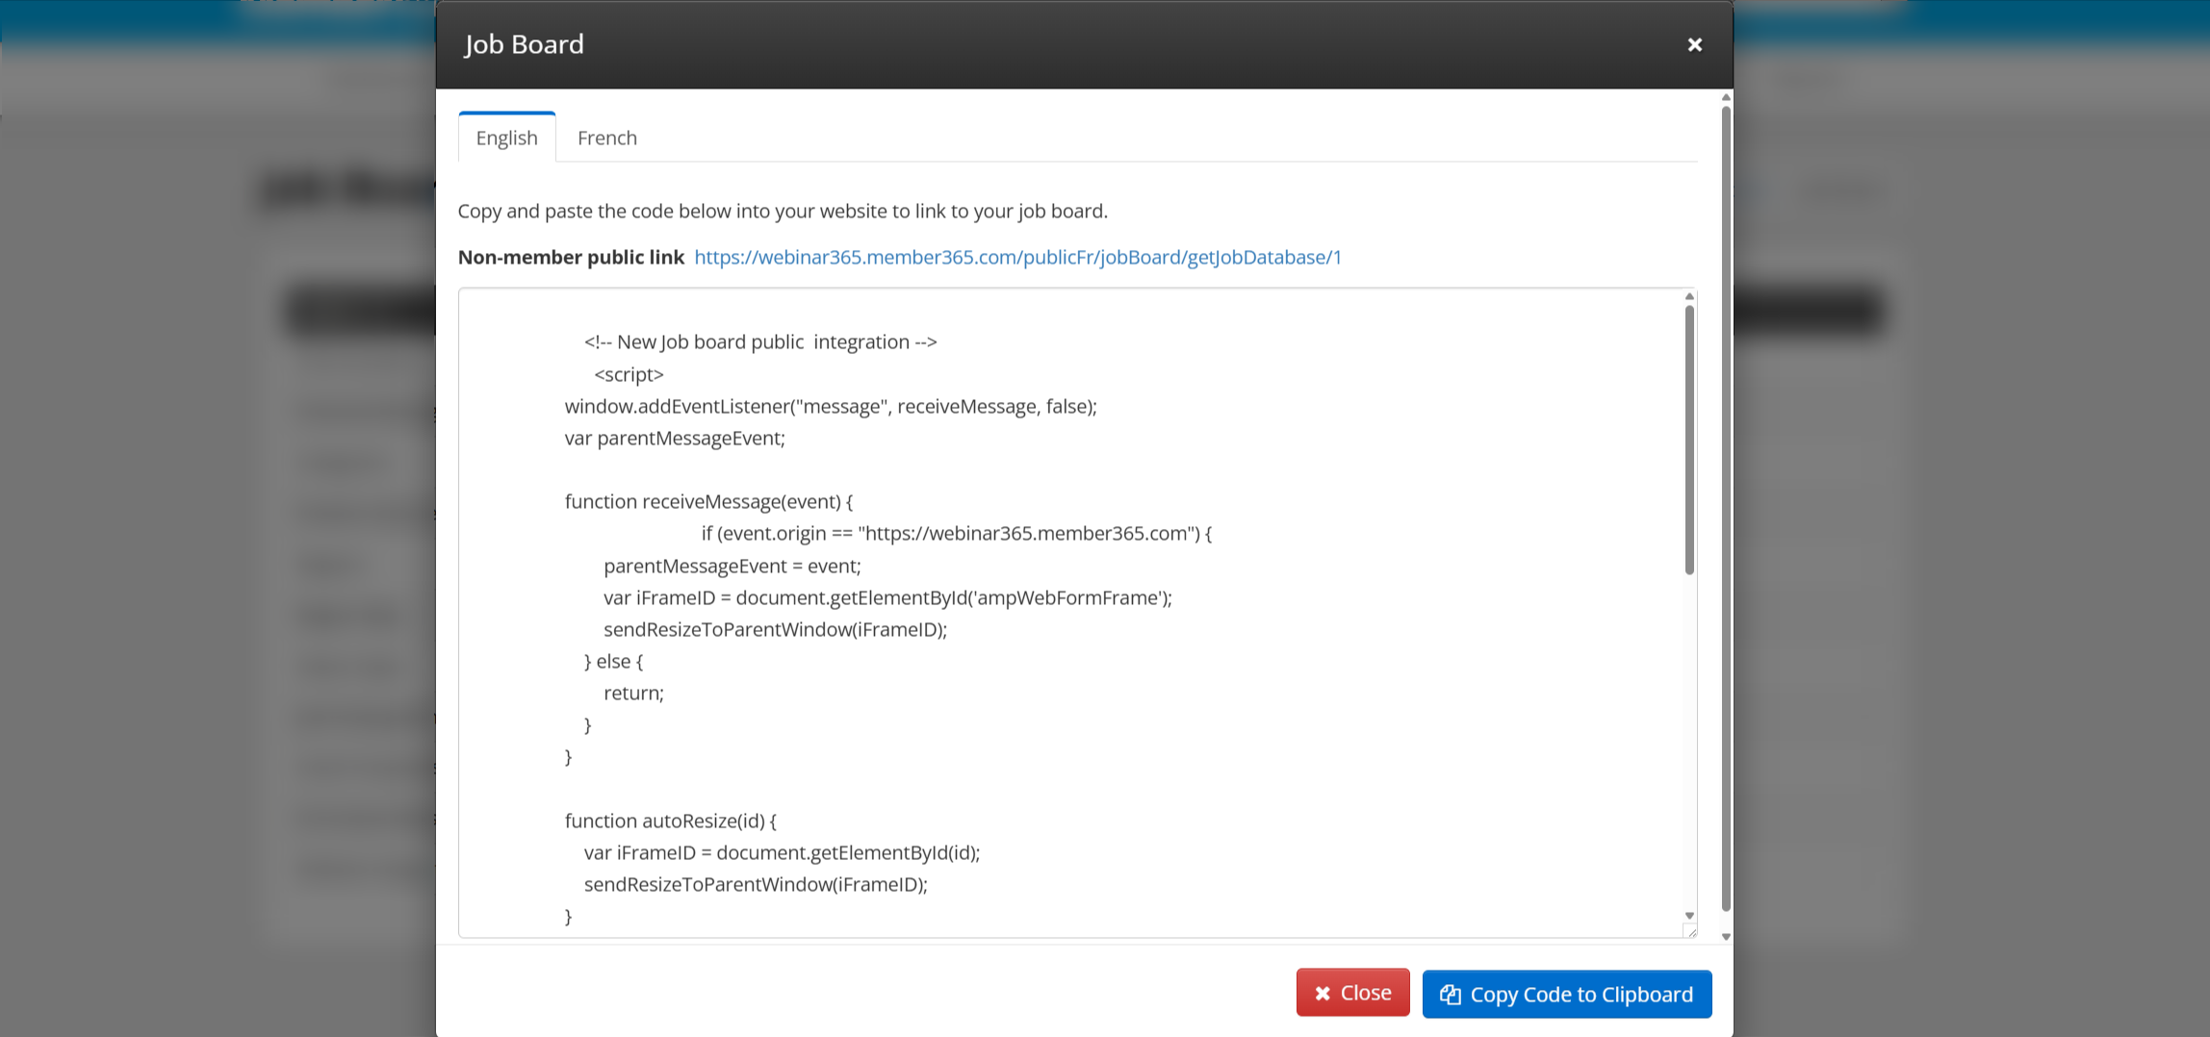
Task: Click the 'New Job board public integration' comment
Action: [x=760, y=341]
